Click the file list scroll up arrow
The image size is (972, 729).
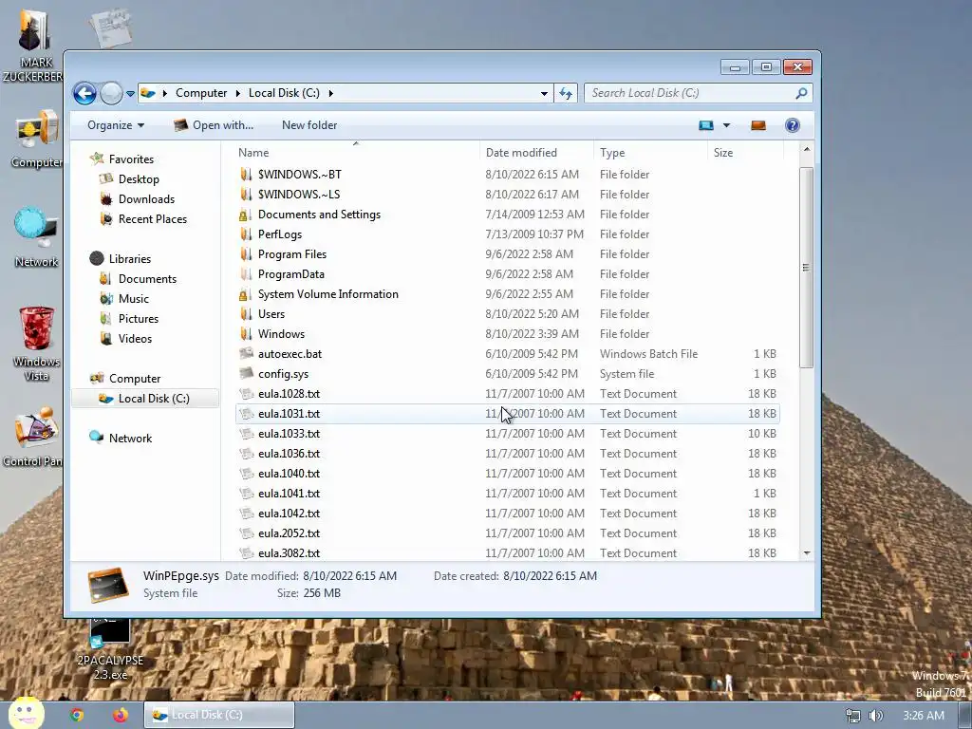(807, 149)
